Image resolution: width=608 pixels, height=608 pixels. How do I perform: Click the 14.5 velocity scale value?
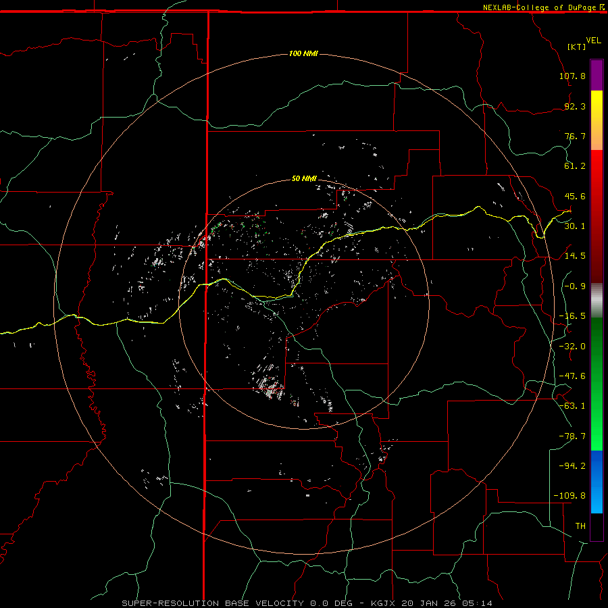(x=575, y=256)
